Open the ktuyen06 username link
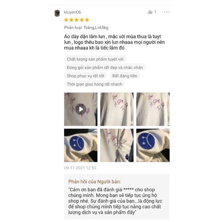The image size is (222, 222). pyautogui.click(x=73, y=12)
